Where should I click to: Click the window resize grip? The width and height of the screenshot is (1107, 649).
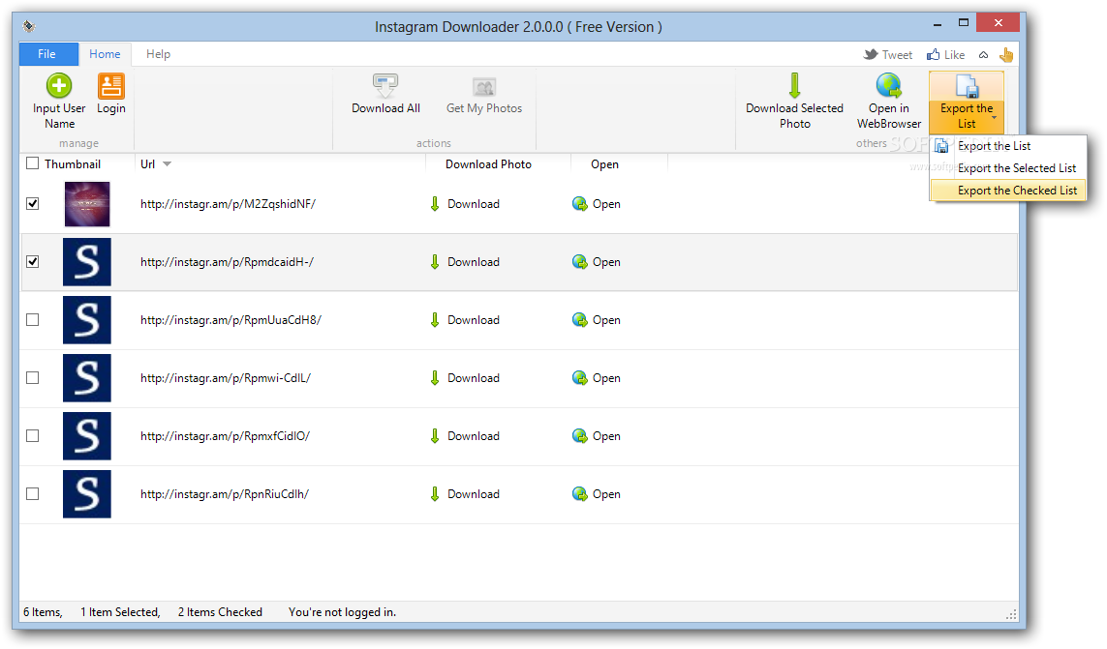[1011, 614]
